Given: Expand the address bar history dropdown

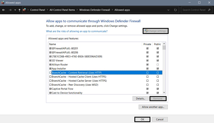Looking at the screenshot, I should [x=168, y=10].
